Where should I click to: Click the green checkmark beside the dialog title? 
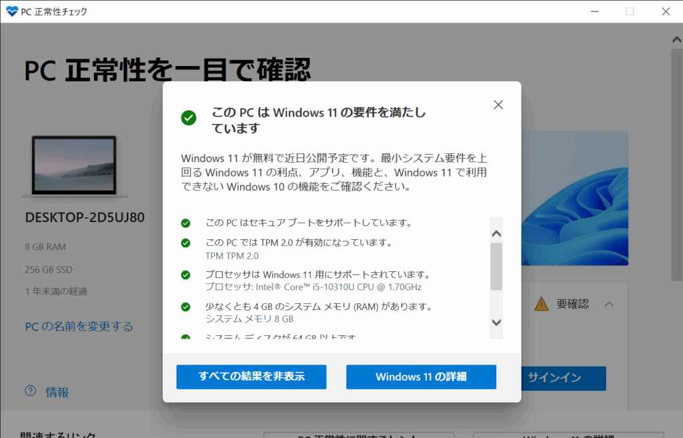tap(189, 117)
